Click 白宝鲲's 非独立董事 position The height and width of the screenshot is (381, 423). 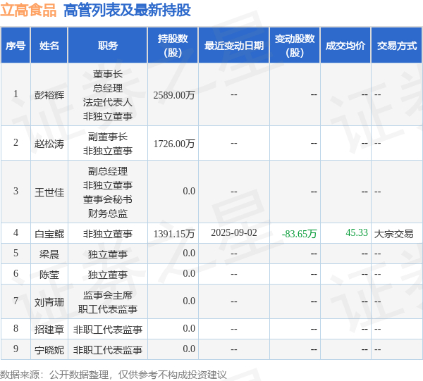(x=108, y=234)
